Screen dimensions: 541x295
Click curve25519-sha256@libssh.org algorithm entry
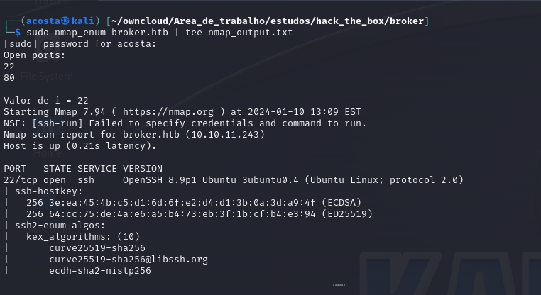point(129,259)
